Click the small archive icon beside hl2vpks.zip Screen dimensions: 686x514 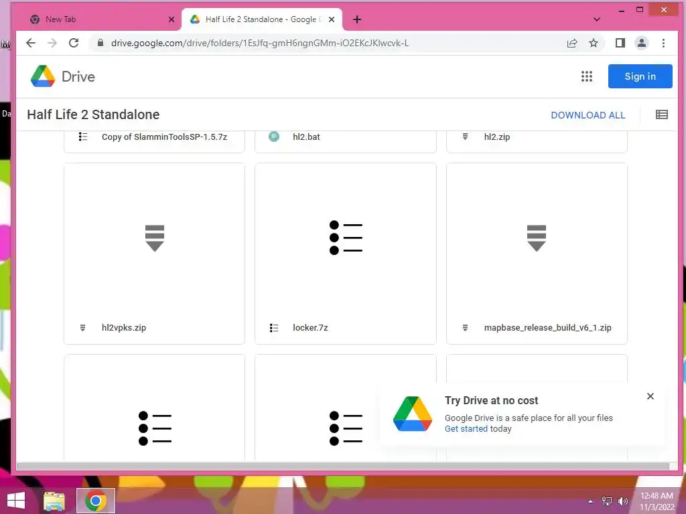click(82, 328)
